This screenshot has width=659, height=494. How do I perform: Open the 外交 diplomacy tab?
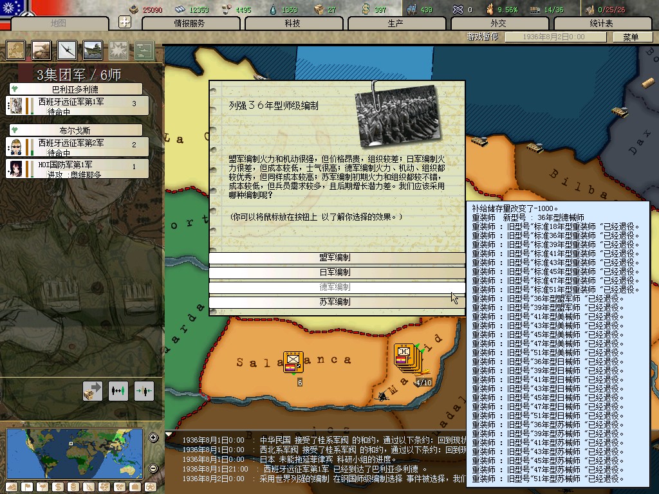498,23
